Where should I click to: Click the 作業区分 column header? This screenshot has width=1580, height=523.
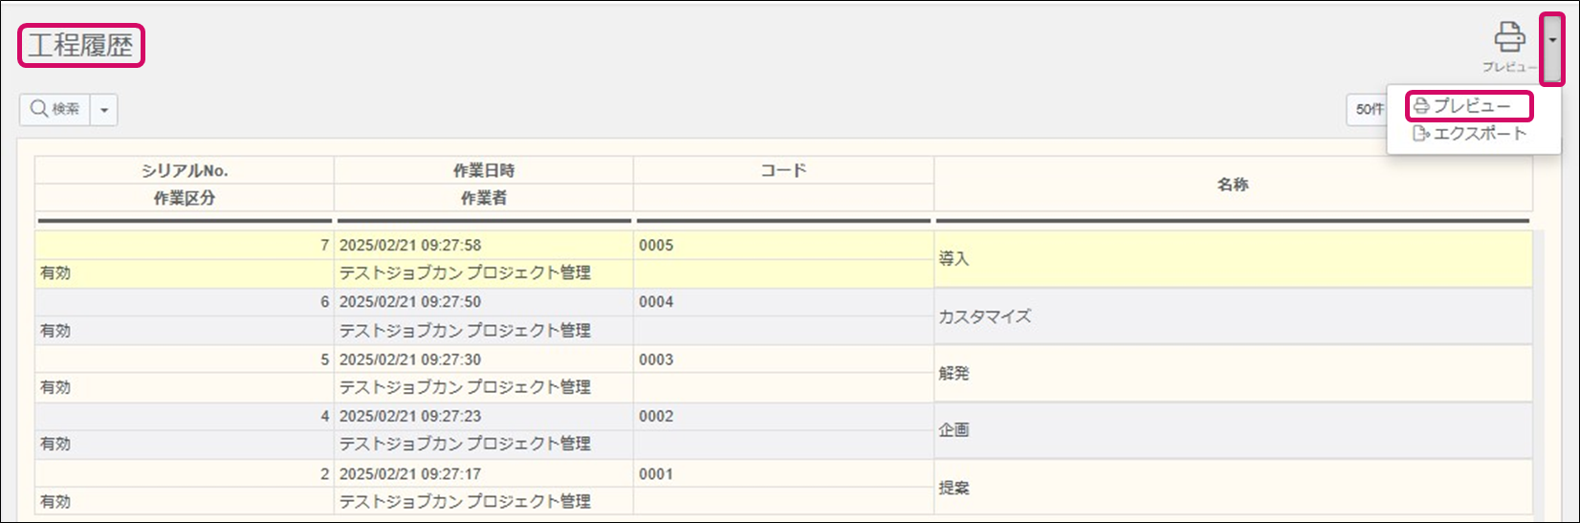pos(185,198)
